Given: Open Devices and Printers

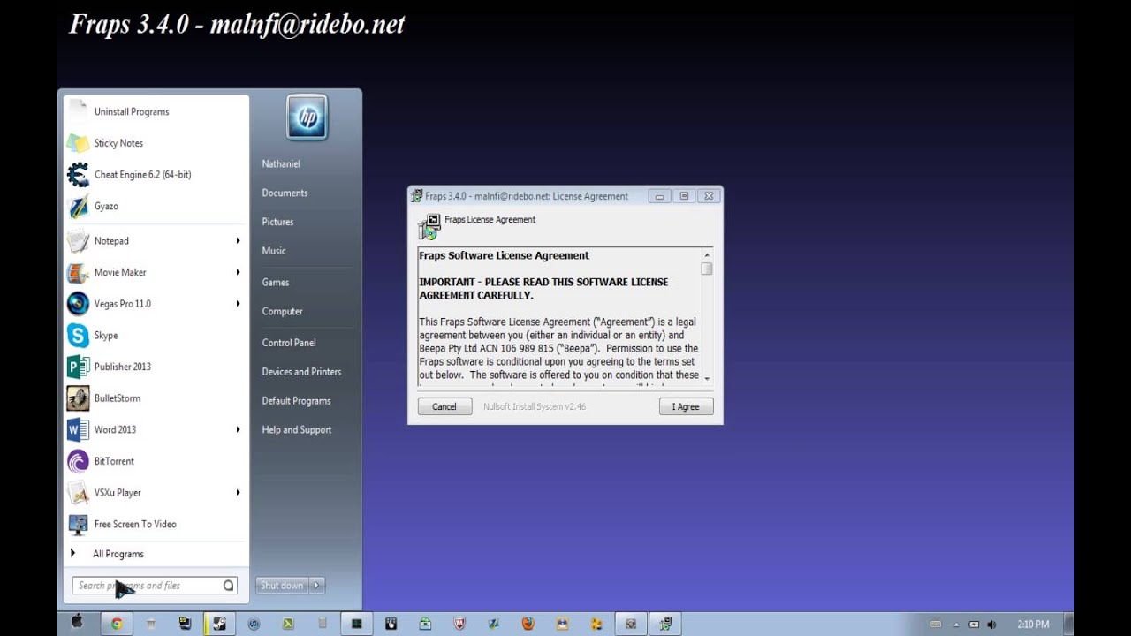Looking at the screenshot, I should pos(301,372).
